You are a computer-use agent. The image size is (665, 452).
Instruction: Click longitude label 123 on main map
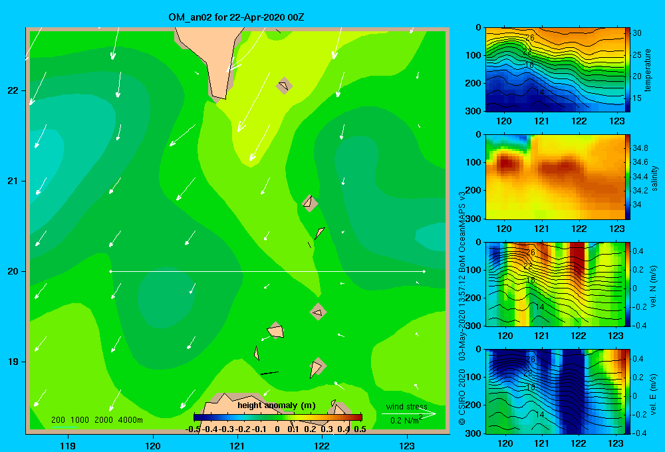pos(407,445)
